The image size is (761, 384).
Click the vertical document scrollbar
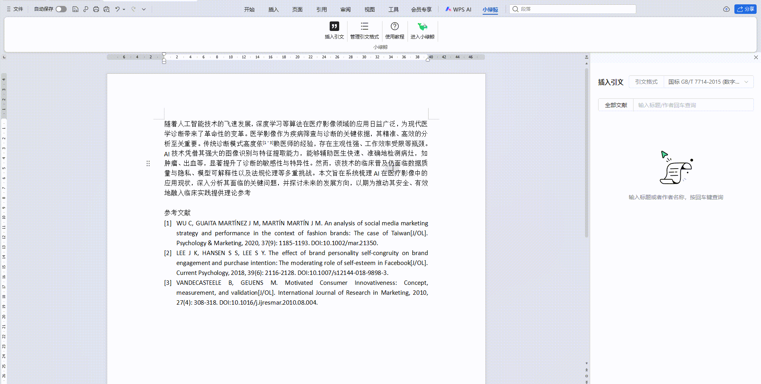(586, 153)
